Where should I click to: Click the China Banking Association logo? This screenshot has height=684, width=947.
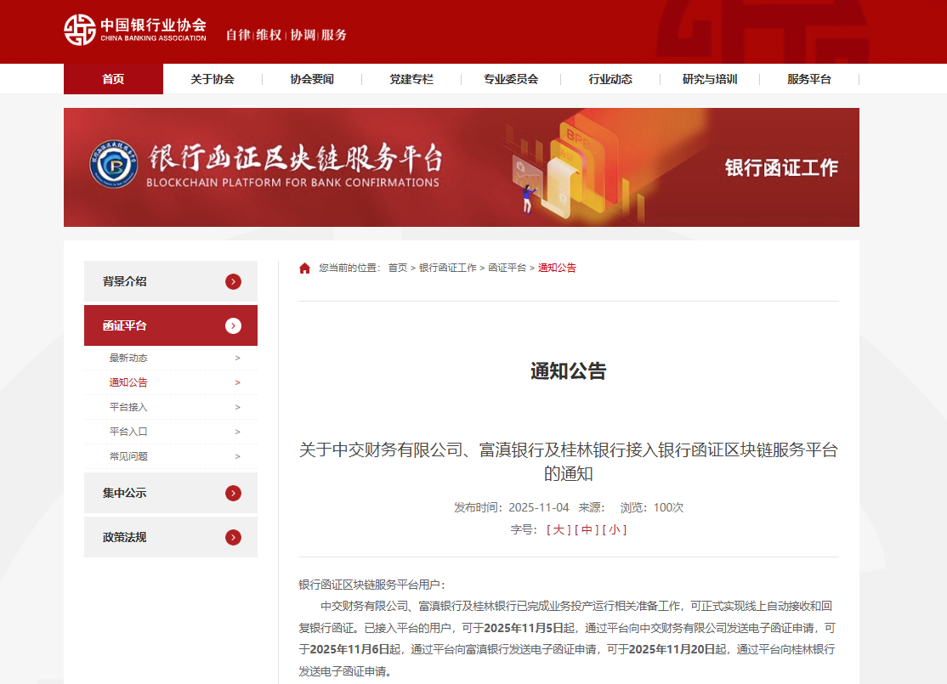(x=135, y=31)
